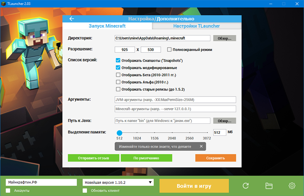Open the game folder icon
Screen dimensions: 304x196
click(269, 186)
